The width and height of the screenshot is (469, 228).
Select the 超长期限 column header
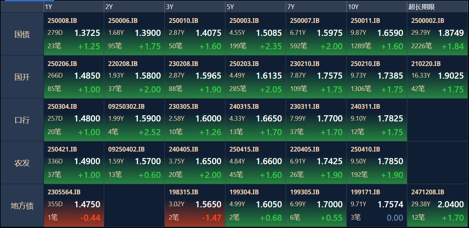click(437, 7)
